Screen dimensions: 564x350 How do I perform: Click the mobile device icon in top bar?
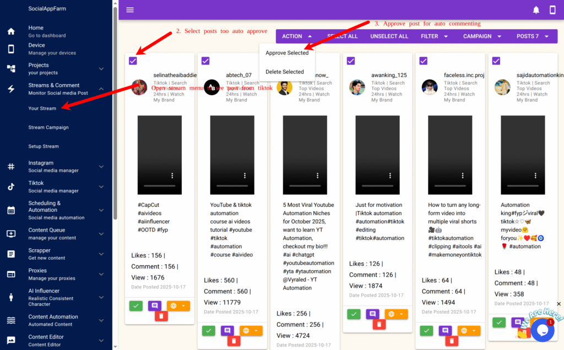pyautogui.click(x=552, y=10)
